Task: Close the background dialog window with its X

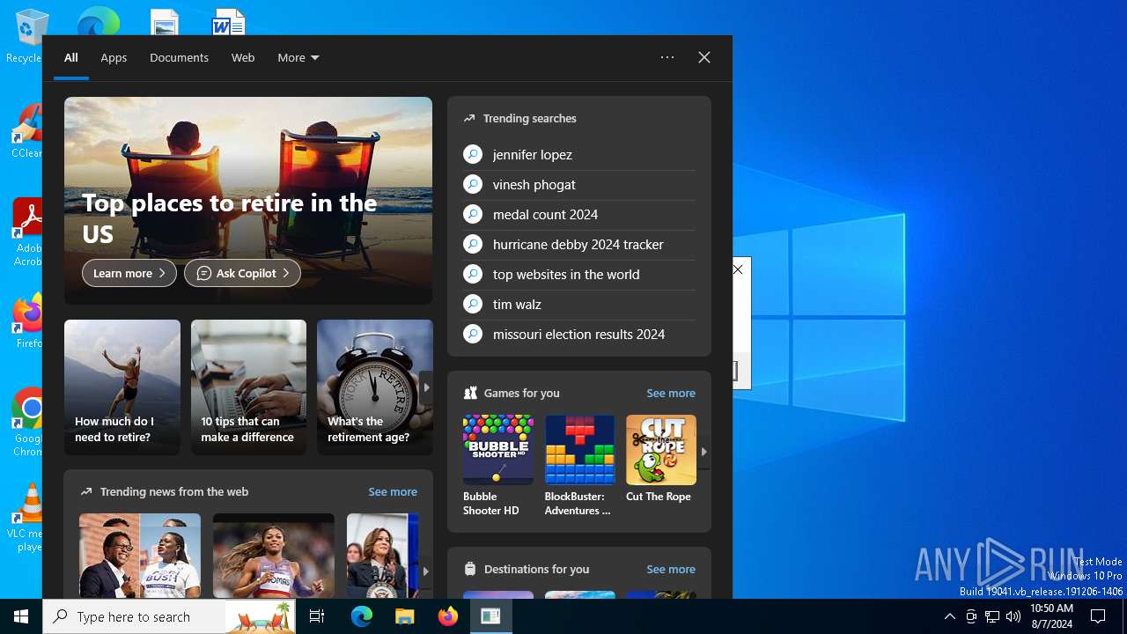Action: click(x=738, y=269)
